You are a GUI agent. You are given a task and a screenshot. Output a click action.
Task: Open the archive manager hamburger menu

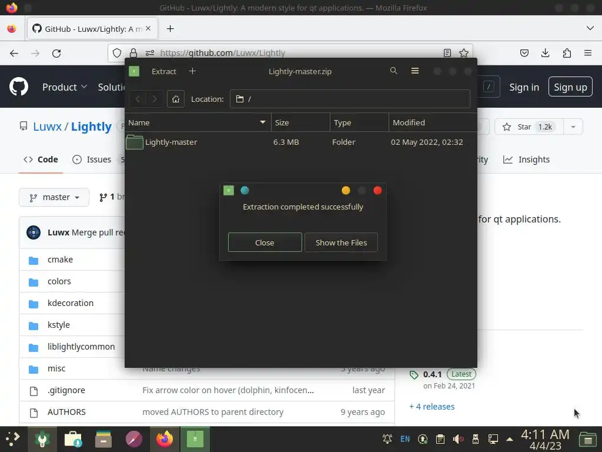tap(414, 71)
